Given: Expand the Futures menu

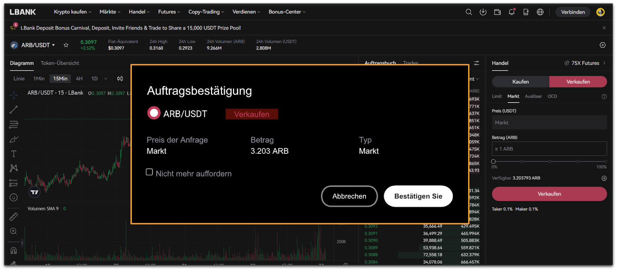Looking at the screenshot, I should [169, 12].
